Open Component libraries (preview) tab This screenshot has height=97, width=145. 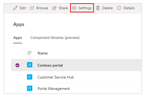tap(55, 38)
